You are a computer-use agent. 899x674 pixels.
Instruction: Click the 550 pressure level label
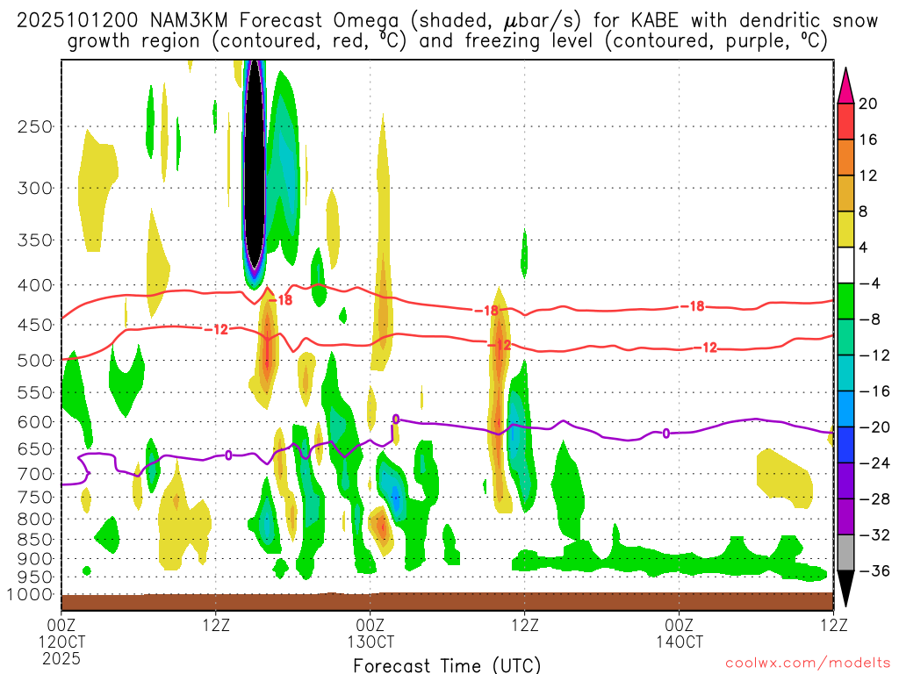35,392
